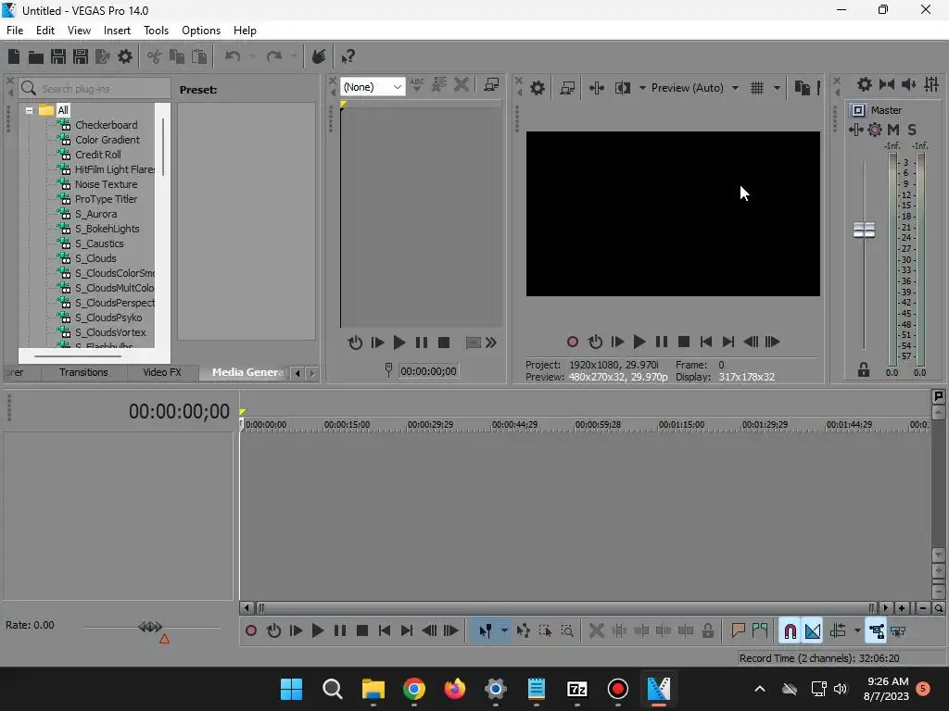The width and height of the screenshot is (949, 711).
Task: Open the Tools menu
Action: [x=156, y=31]
